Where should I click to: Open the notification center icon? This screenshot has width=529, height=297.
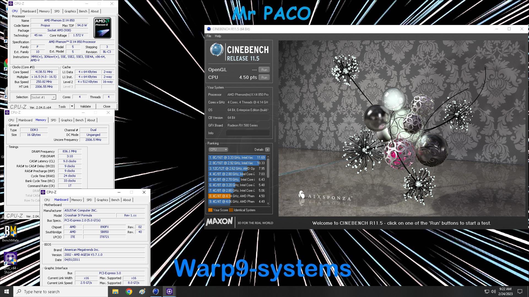pos(520,291)
